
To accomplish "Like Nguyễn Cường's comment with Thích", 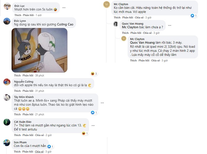I will tap(17, 91).
